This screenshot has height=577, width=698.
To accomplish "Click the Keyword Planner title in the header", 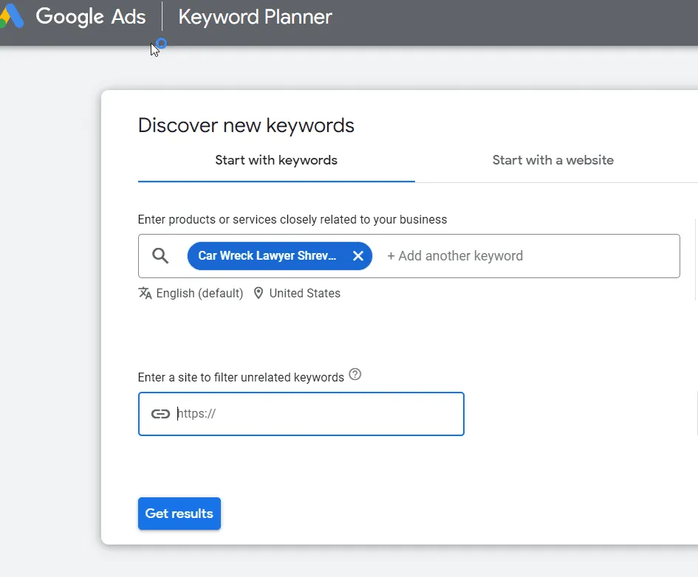I will click(x=255, y=17).
